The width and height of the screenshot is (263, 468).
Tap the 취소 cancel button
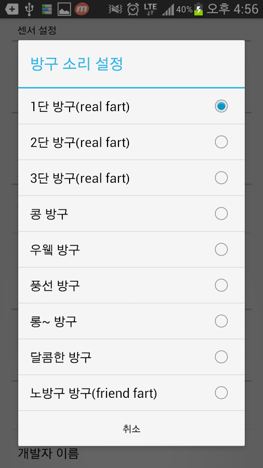click(131, 428)
